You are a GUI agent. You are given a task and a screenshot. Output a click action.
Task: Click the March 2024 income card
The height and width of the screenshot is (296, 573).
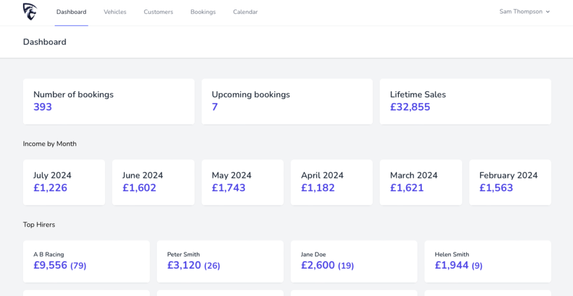point(421,182)
